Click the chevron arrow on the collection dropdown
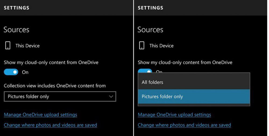This screenshot has width=269, height=136. tap(111, 96)
